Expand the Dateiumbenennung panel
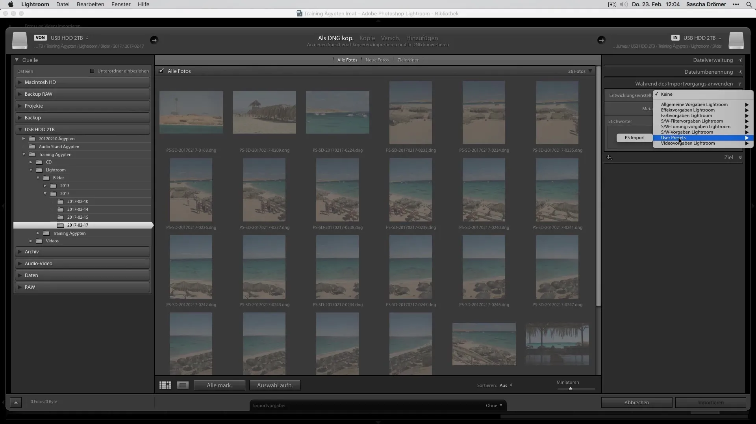The image size is (756, 424). point(740,72)
